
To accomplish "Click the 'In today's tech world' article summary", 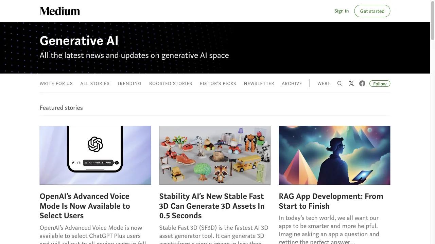I will pos(329,230).
